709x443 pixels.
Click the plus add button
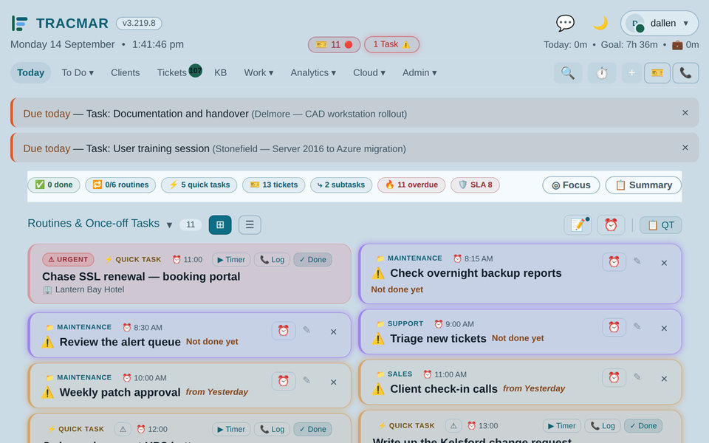[631, 73]
